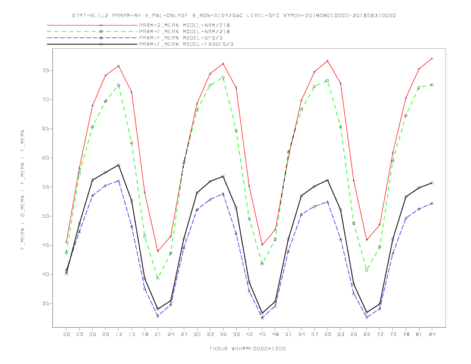The height and width of the screenshot is (364, 471).
Task: Click the black FV3GFS data point at hour 12
Action: tap(119, 165)
